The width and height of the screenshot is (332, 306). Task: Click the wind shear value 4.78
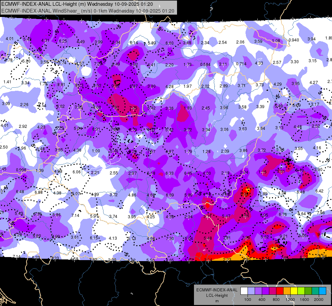[8, 60]
